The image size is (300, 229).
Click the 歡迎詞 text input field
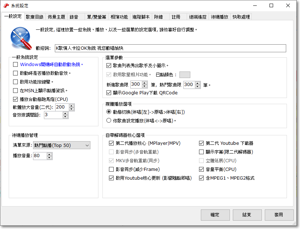pos(170,48)
